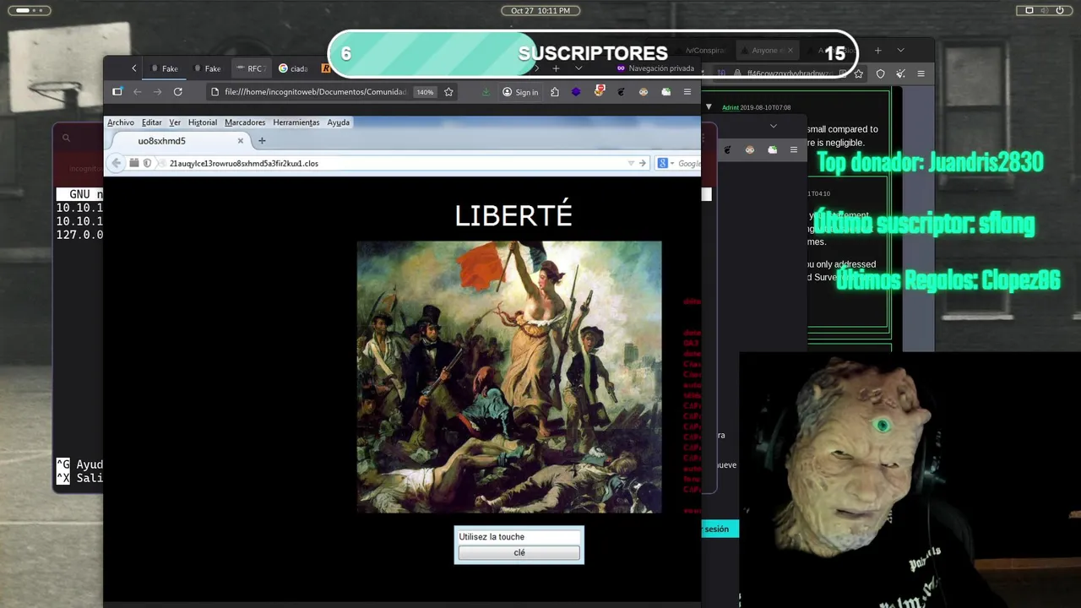Open the Adrint username link

pos(731,108)
